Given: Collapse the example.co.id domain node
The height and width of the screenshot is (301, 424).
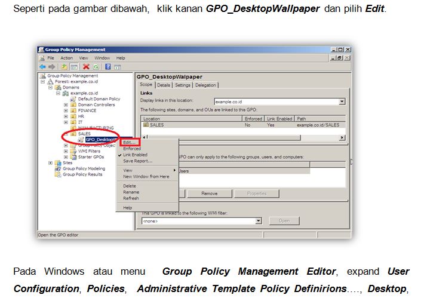Looking at the screenshot, I should [58, 93].
